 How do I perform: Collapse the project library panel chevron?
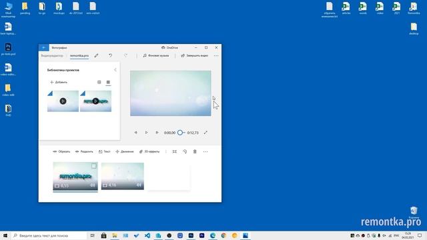point(115,70)
